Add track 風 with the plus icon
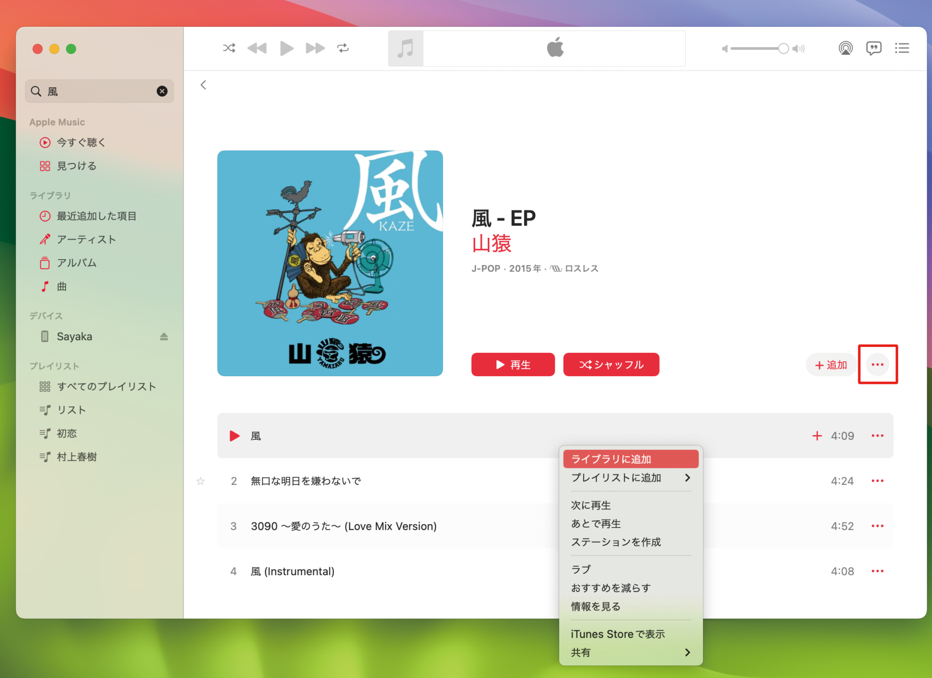This screenshot has height=678, width=932. 817,436
